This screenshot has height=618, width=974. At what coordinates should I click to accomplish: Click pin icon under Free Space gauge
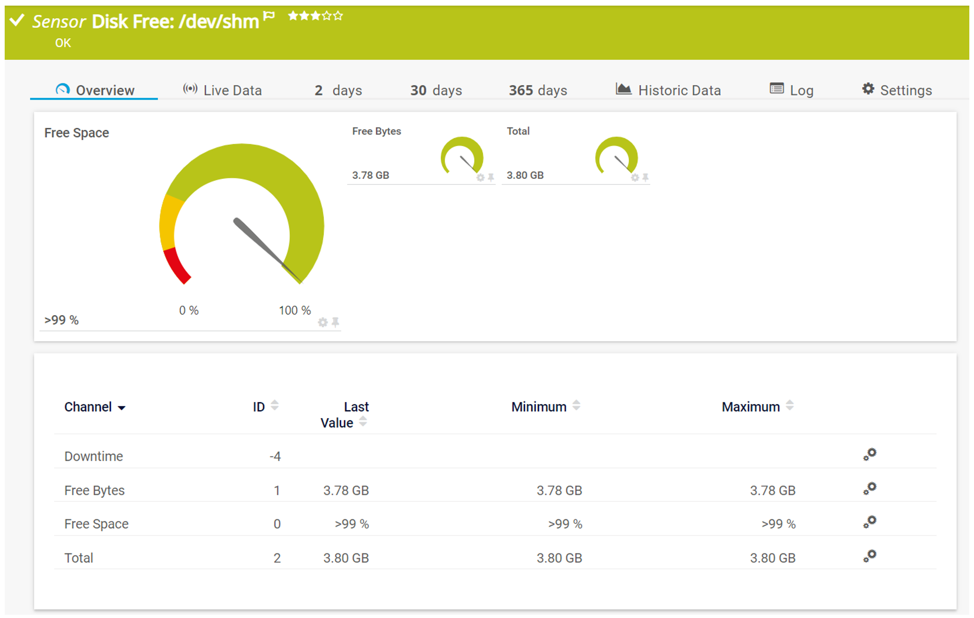tap(335, 322)
